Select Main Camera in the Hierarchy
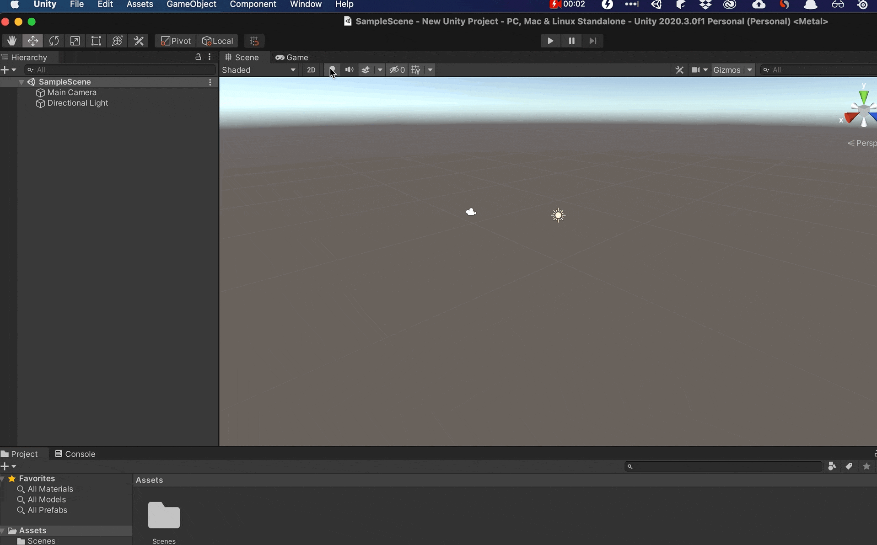877x545 pixels. pyautogui.click(x=72, y=92)
